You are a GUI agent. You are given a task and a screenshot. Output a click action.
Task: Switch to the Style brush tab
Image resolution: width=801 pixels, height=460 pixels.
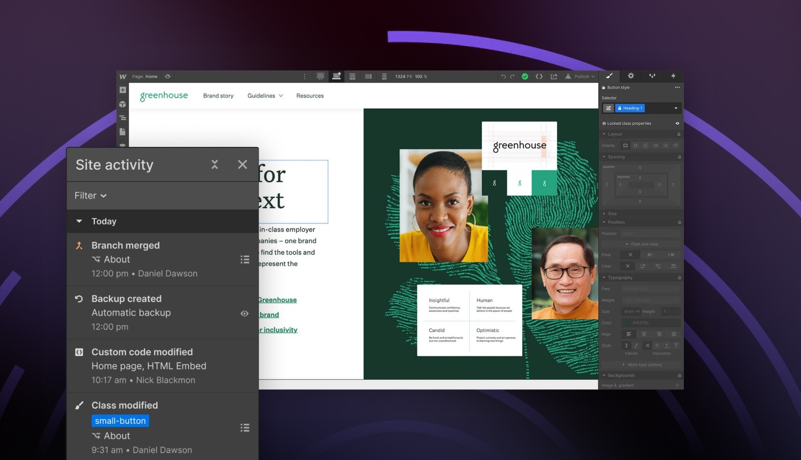pyautogui.click(x=609, y=76)
